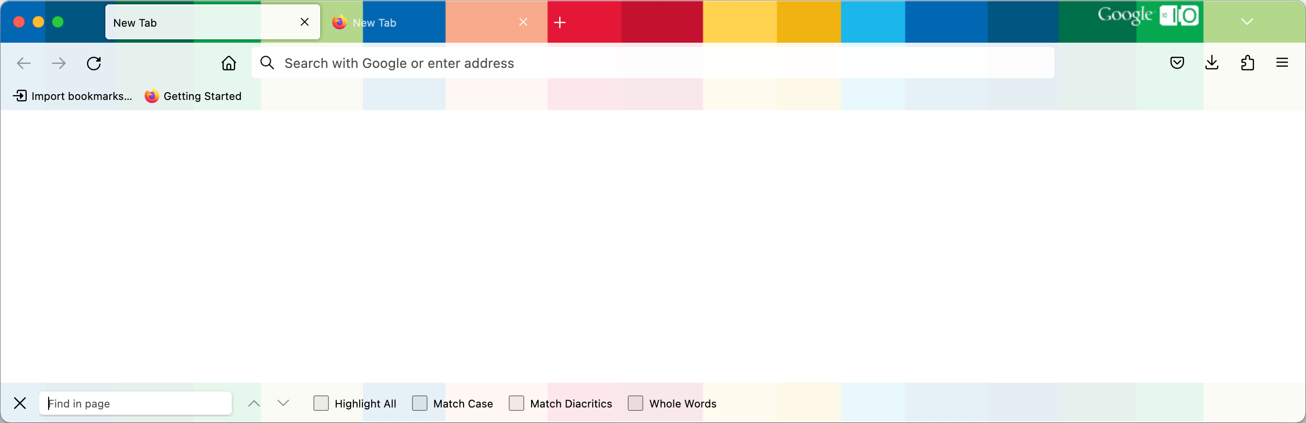The width and height of the screenshot is (1306, 423).
Task: Open Import bookmarks link text
Action: pyautogui.click(x=82, y=96)
